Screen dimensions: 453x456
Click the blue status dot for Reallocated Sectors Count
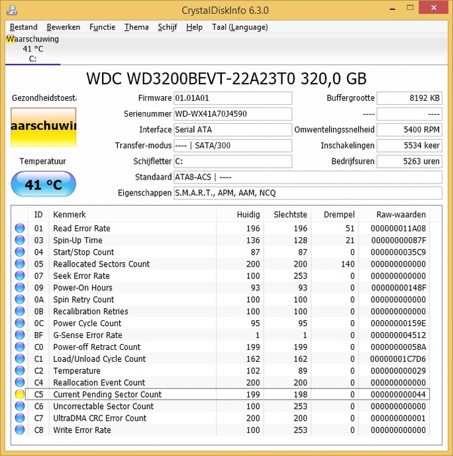[20, 264]
